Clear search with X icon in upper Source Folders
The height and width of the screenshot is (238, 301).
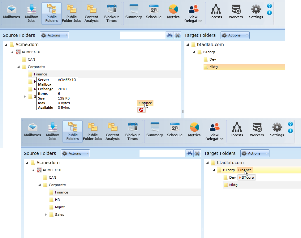pos(178,35)
